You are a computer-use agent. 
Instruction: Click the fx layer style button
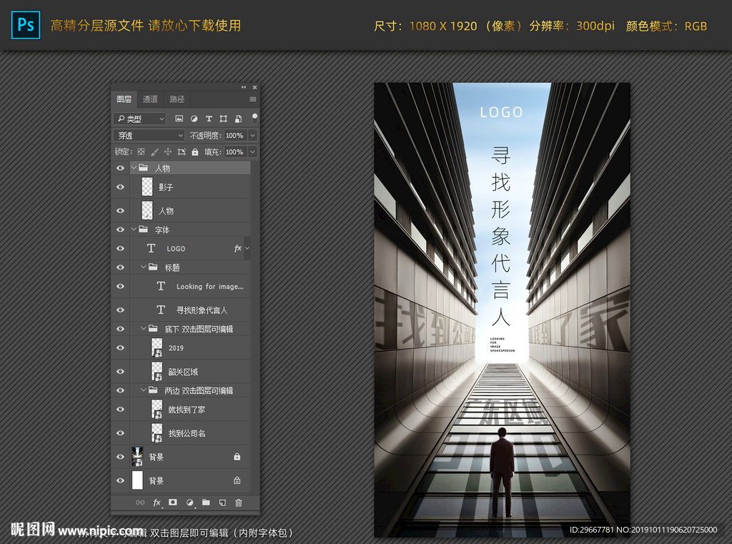[x=157, y=503]
